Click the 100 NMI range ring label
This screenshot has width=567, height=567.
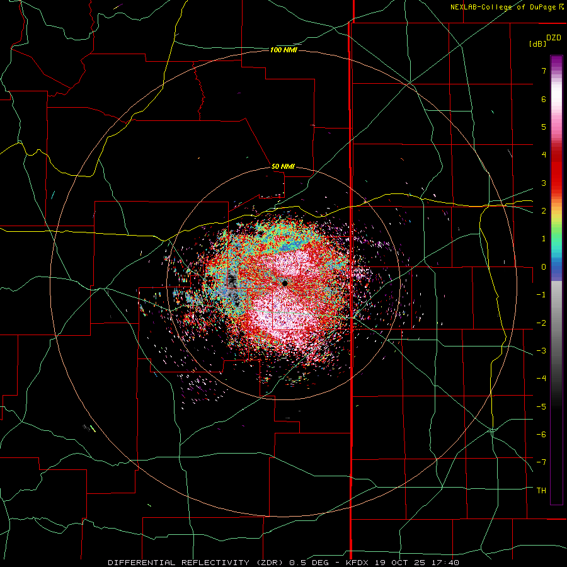click(283, 50)
